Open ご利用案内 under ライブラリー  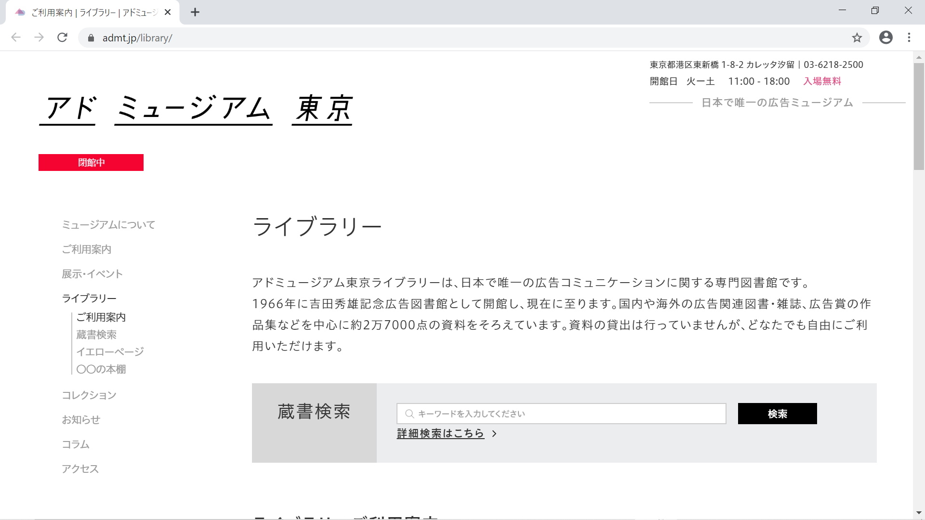101,317
